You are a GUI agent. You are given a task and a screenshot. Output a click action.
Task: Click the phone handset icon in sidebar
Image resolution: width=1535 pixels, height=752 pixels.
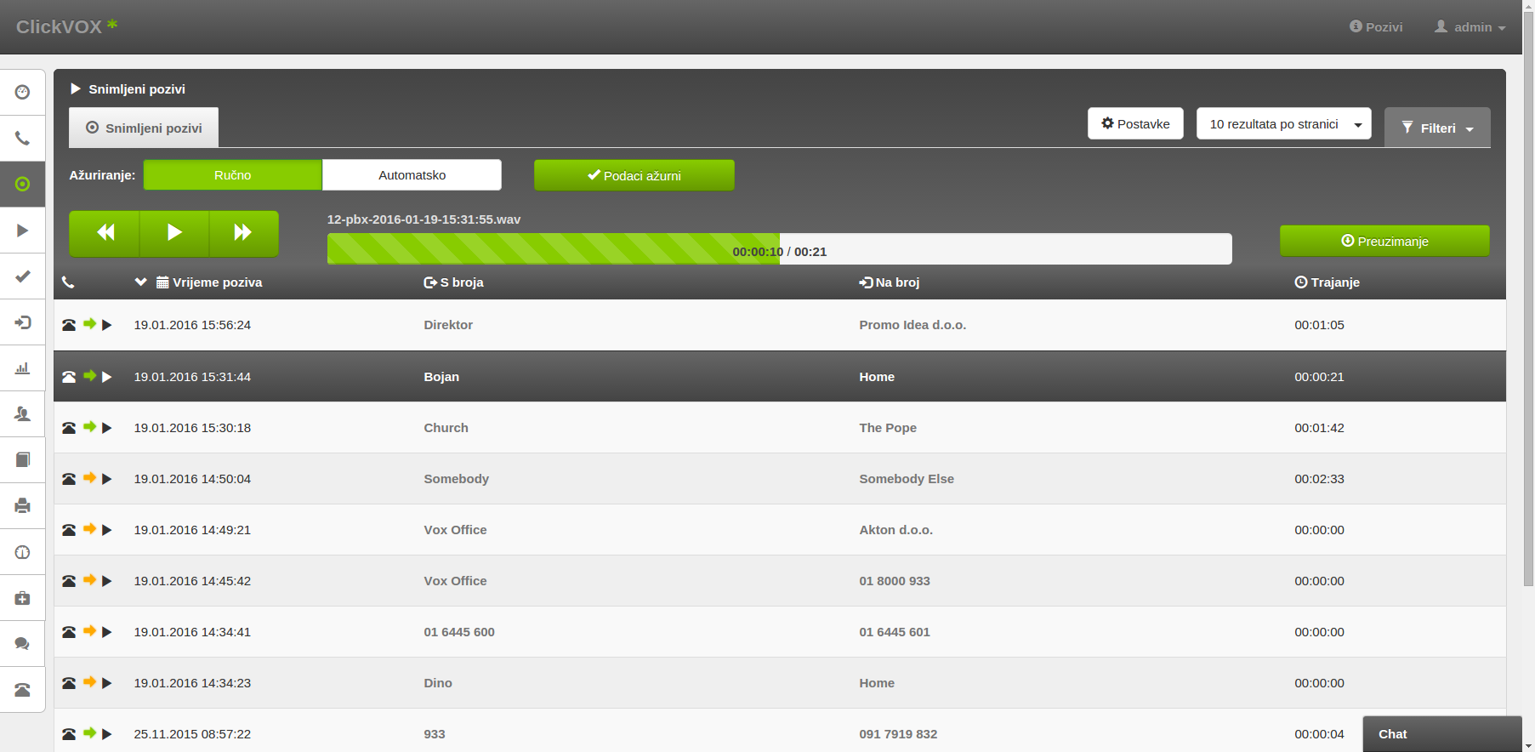coord(23,138)
